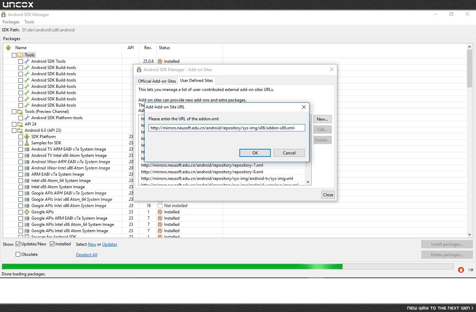Open the SDK Manager log icon at bottom right
Image resolution: width=476 pixels, height=312 pixels.
470,270
